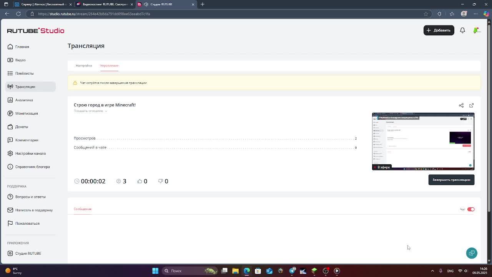Click the likes thumbs-up icon
Screen dimensions: 492x277
(x=140, y=181)
